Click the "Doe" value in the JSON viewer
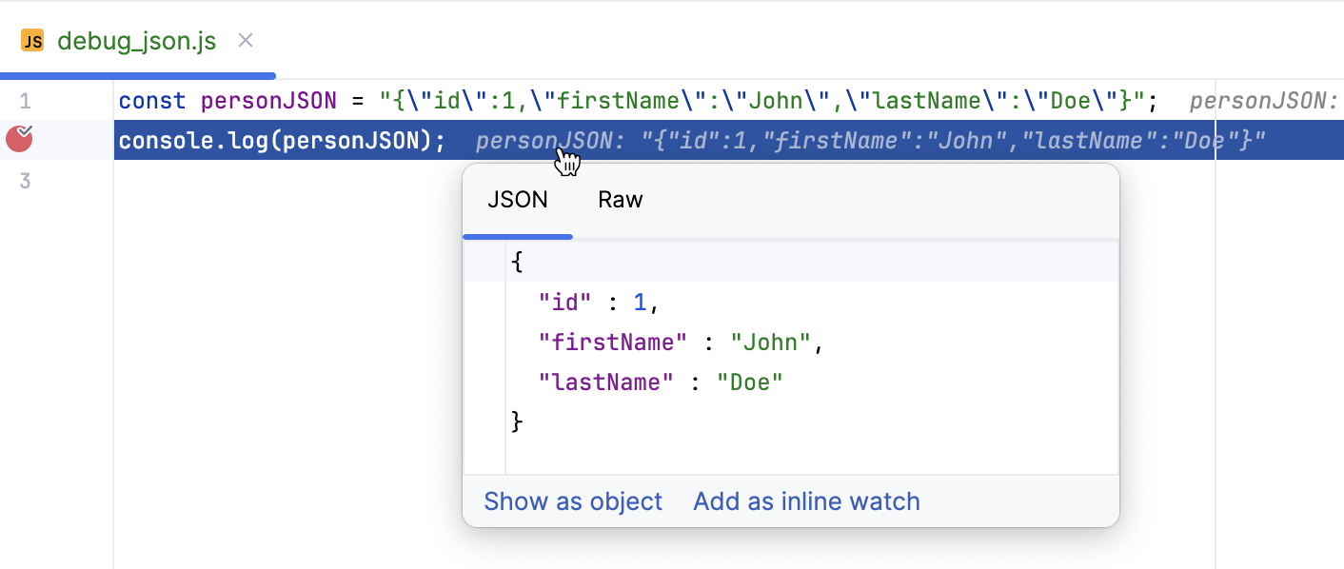This screenshot has height=569, width=1344. coord(749,383)
